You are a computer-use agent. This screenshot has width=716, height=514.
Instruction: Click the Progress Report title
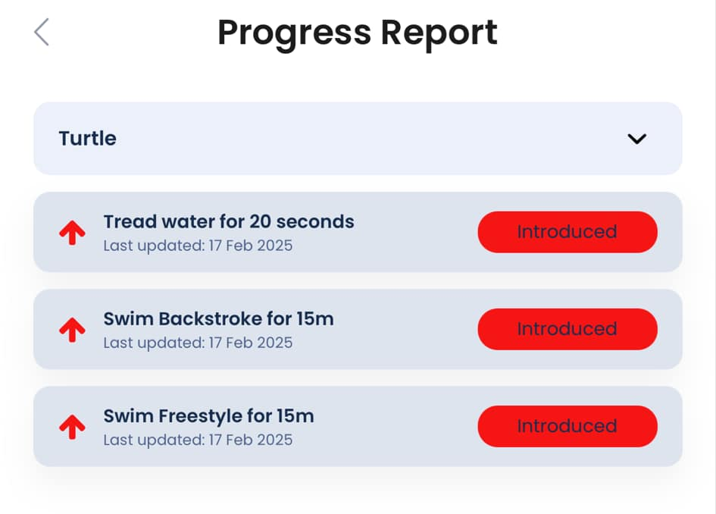click(358, 33)
